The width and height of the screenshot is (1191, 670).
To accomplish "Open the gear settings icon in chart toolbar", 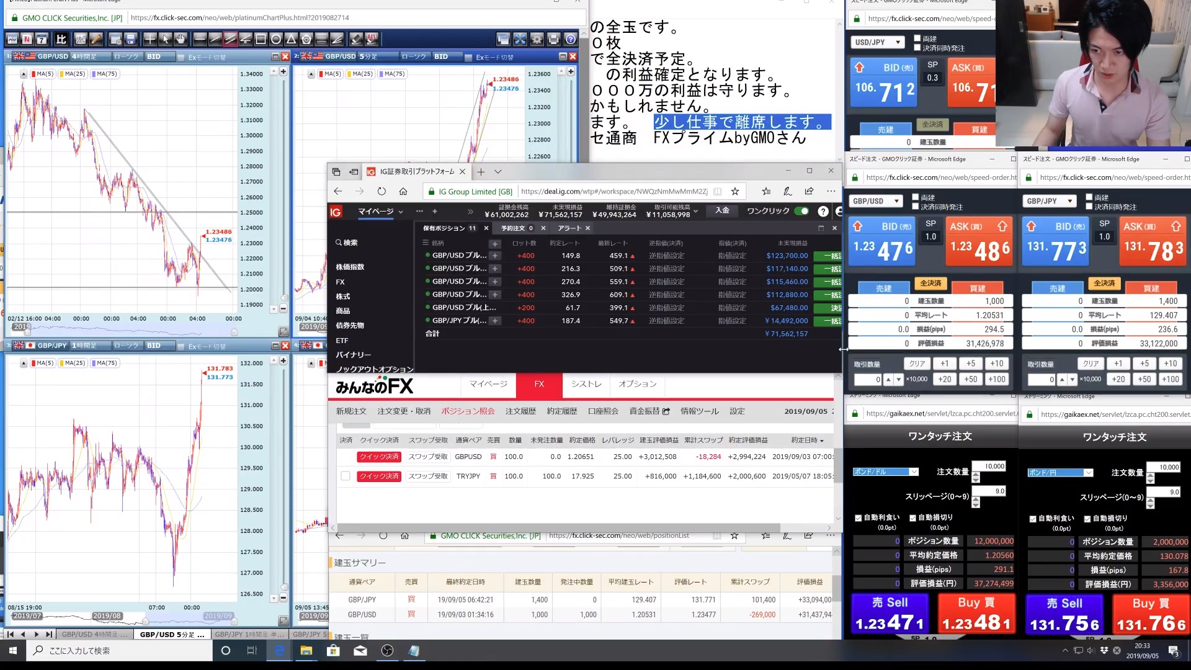I will click(537, 40).
